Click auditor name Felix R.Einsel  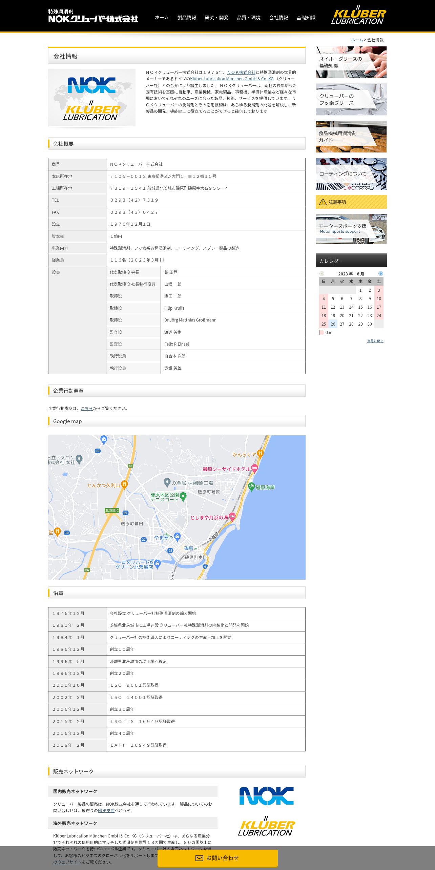pyautogui.click(x=177, y=344)
